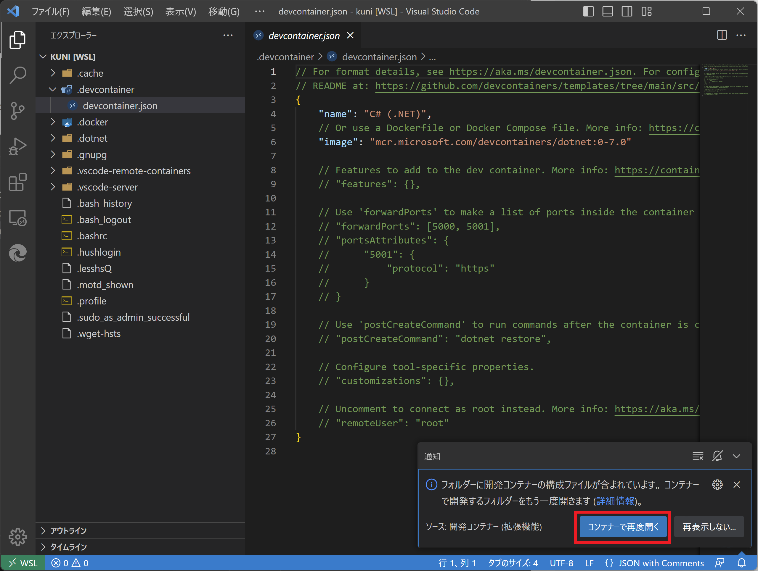Toggle the primary side bar
The width and height of the screenshot is (758, 571).
click(x=588, y=11)
